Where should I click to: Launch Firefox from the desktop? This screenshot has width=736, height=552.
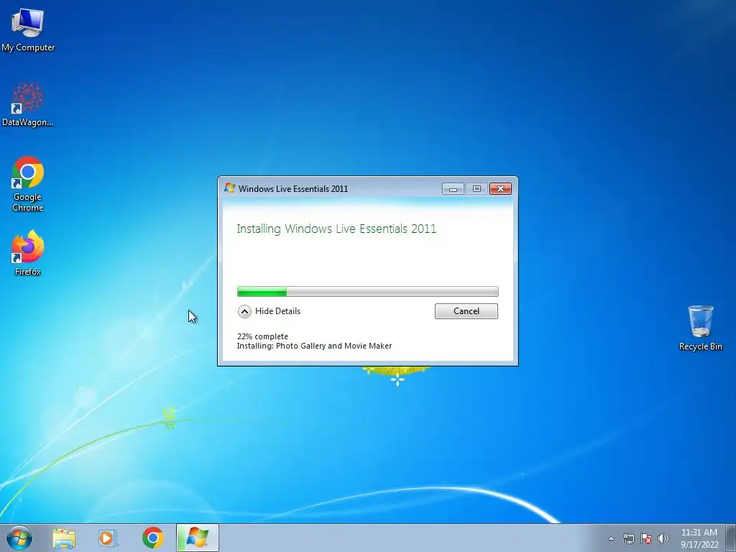(x=28, y=252)
